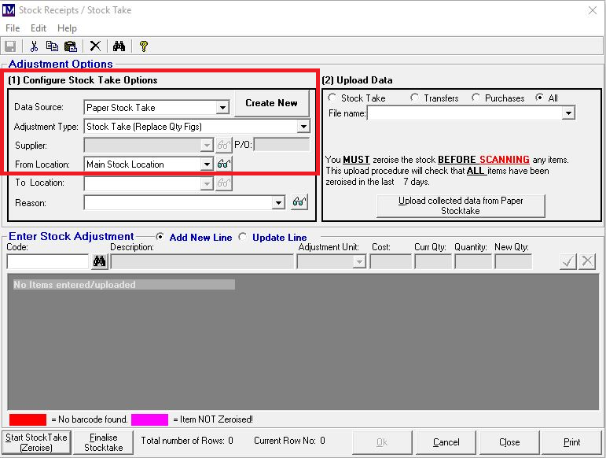
Task: Click the Finalise Stocktake button
Action: (103, 442)
